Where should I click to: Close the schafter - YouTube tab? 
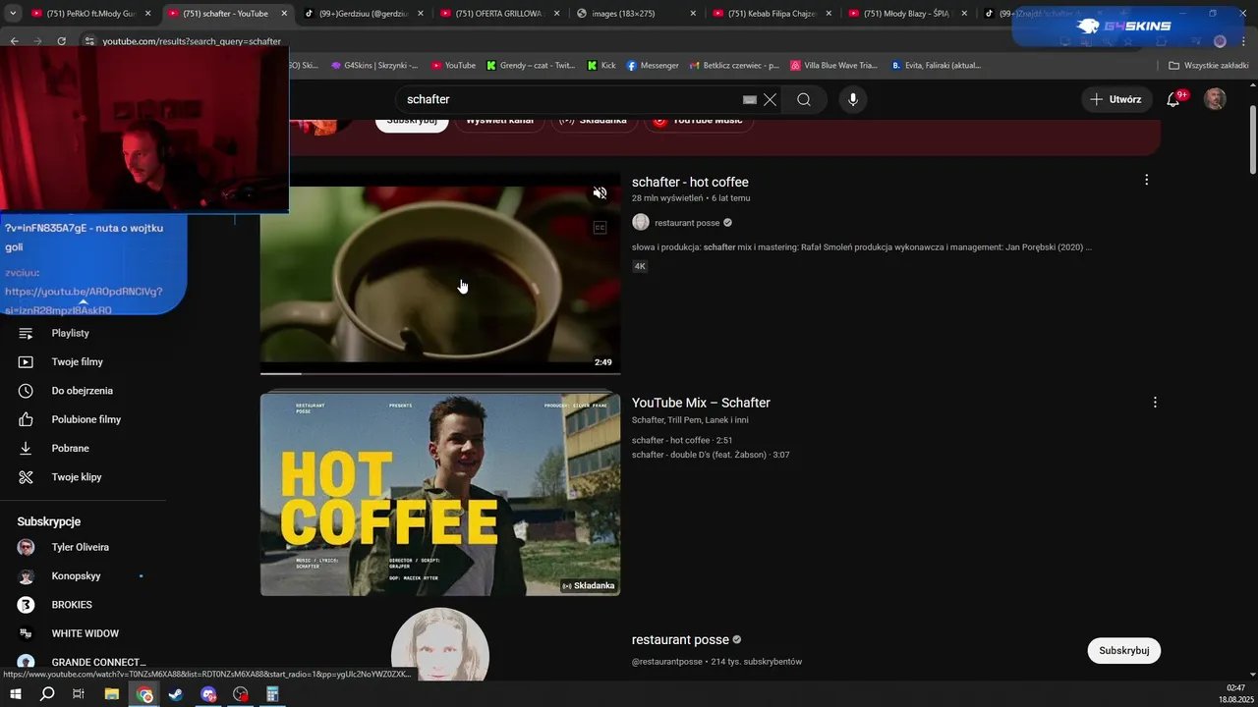click(285, 14)
